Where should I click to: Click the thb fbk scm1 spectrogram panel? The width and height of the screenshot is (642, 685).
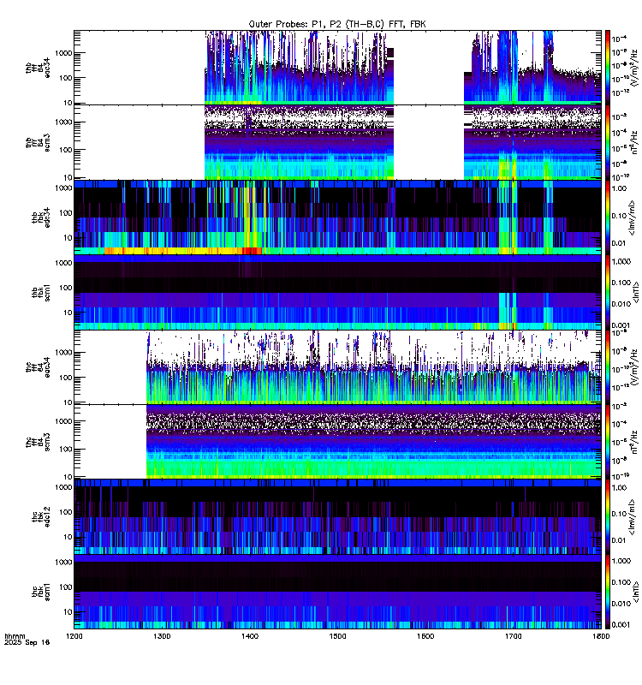pyautogui.click(x=337, y=292)
